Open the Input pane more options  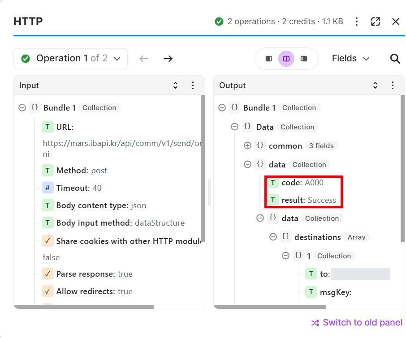click(x=193, y=86)
